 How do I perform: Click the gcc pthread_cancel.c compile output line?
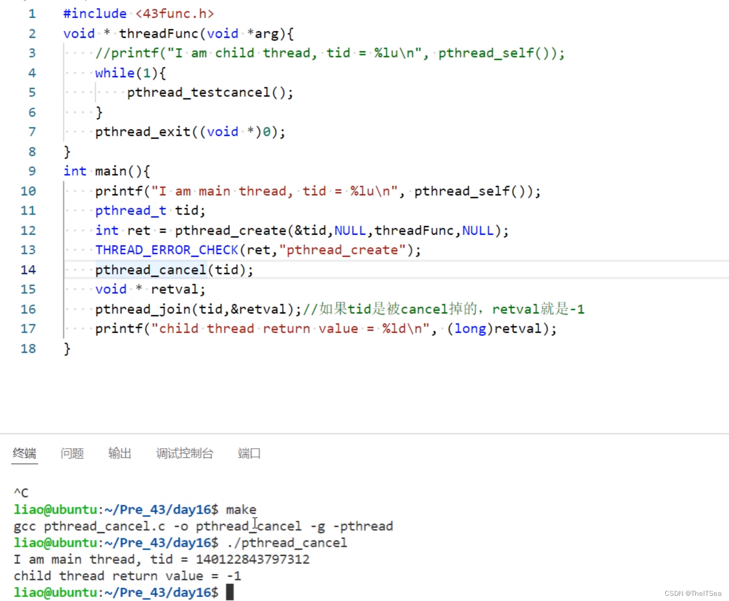point(203,526)
